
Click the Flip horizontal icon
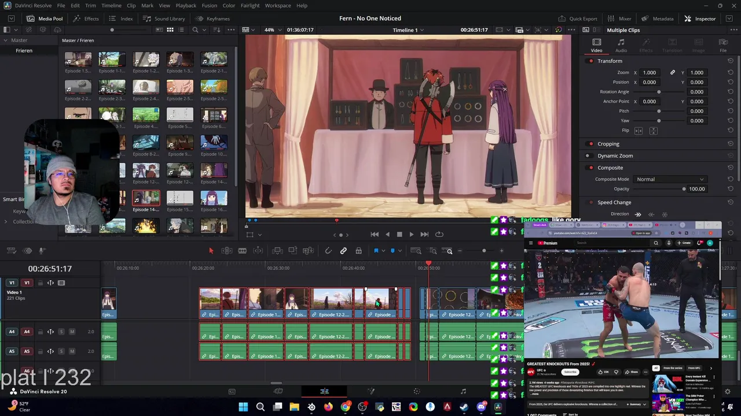(638, 131)
